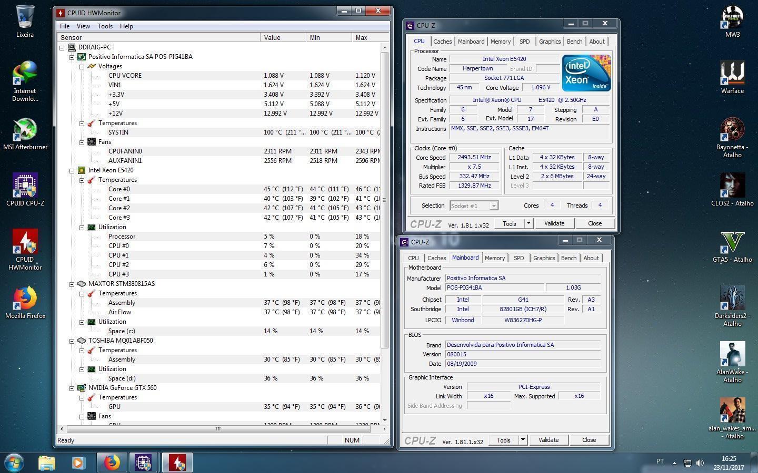
Task: Click scroll down arrow in HWMonitor
Action: click(x=384, y=420)
